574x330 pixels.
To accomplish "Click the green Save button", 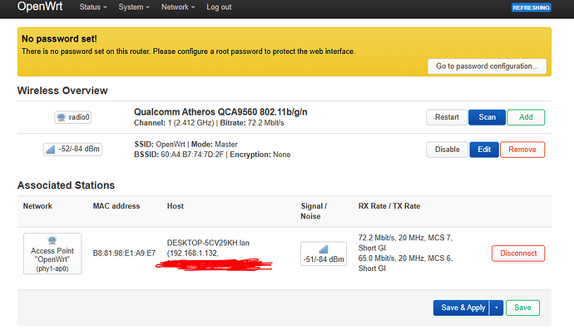I will [522, 308].
